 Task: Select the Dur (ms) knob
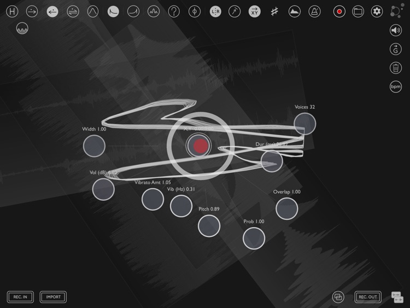click(x=272, y=161)
